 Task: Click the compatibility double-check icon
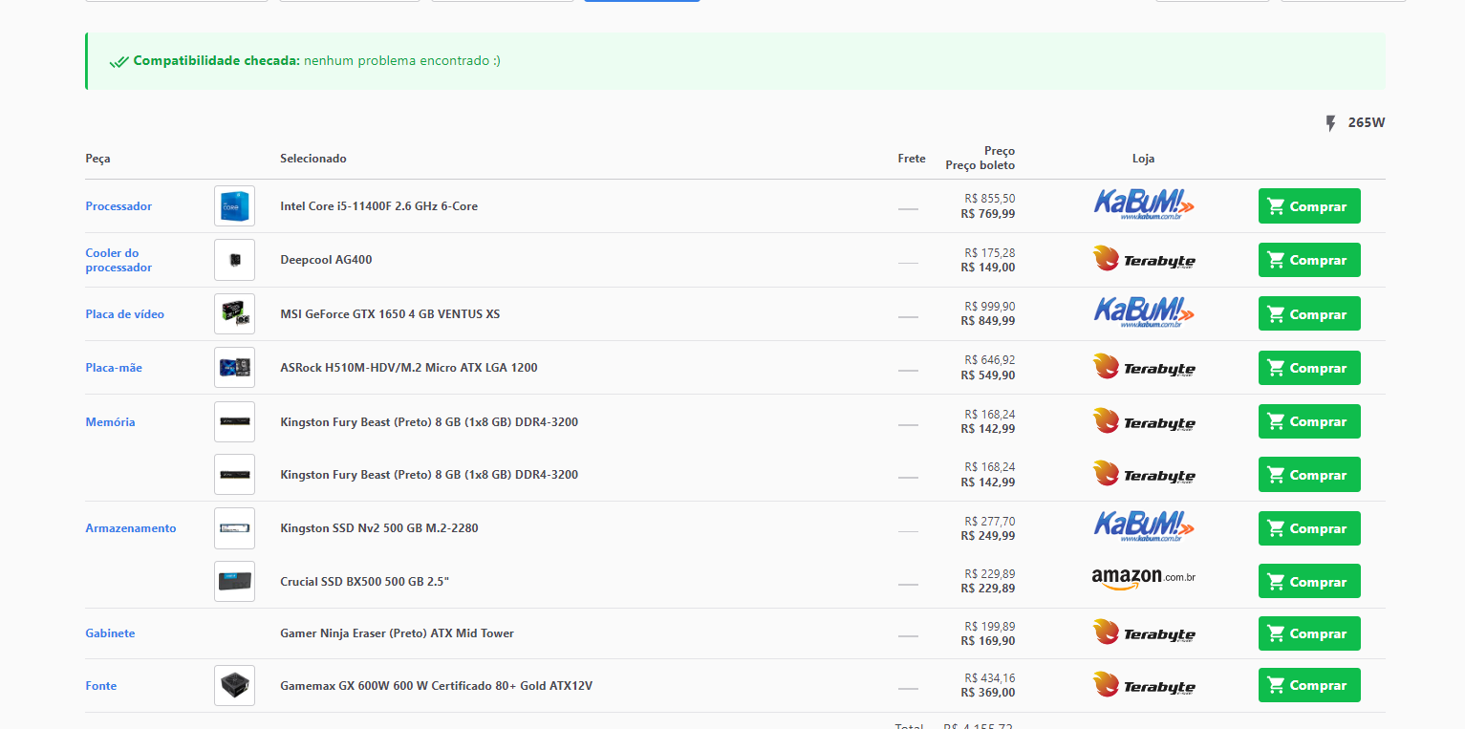[x=119, y=61]
